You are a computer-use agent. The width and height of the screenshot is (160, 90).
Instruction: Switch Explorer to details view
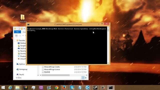(x=83, y=78)
